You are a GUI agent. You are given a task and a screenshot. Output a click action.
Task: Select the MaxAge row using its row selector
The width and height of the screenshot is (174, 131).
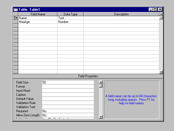point(15,22)
